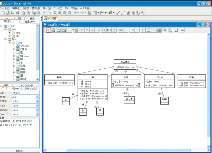Click the zoom in magnifier icon

tap(60, 13)
